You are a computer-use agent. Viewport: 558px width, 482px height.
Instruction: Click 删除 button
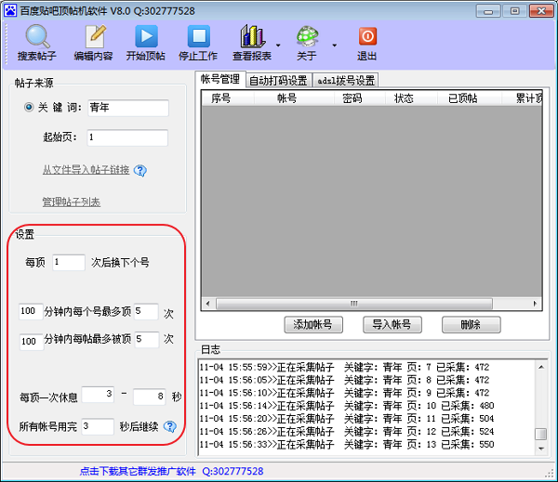(x=472, y=324)
